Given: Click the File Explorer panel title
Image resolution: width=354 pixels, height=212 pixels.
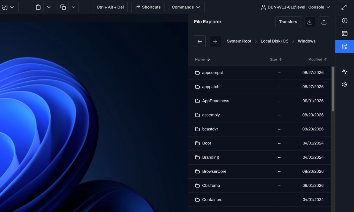Looking at the screenshot, I should (x=208, y=22).
